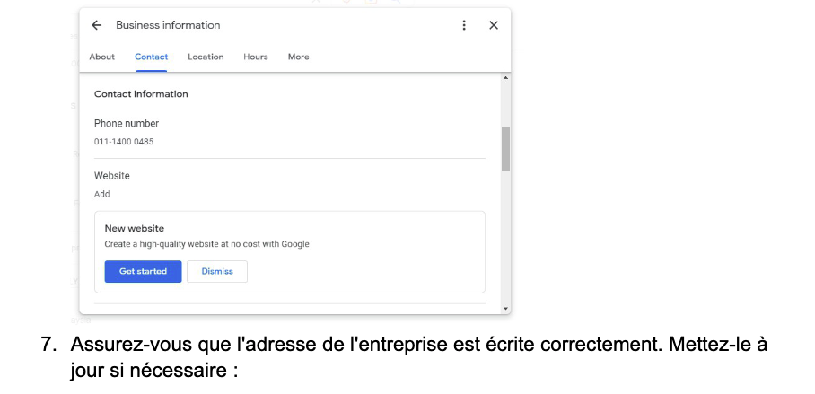Screen dimensions: 815x394
Task: Go to the Hours tab
Action: 256,57
